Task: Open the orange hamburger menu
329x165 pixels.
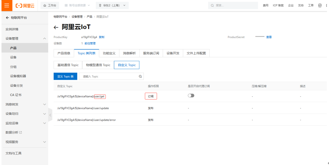Action: pos(7,5)
